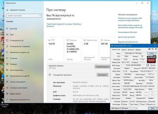The image size is (158, 114).
Task: Toggle the Vulkan checkbox
Action: tap(122, 104)
